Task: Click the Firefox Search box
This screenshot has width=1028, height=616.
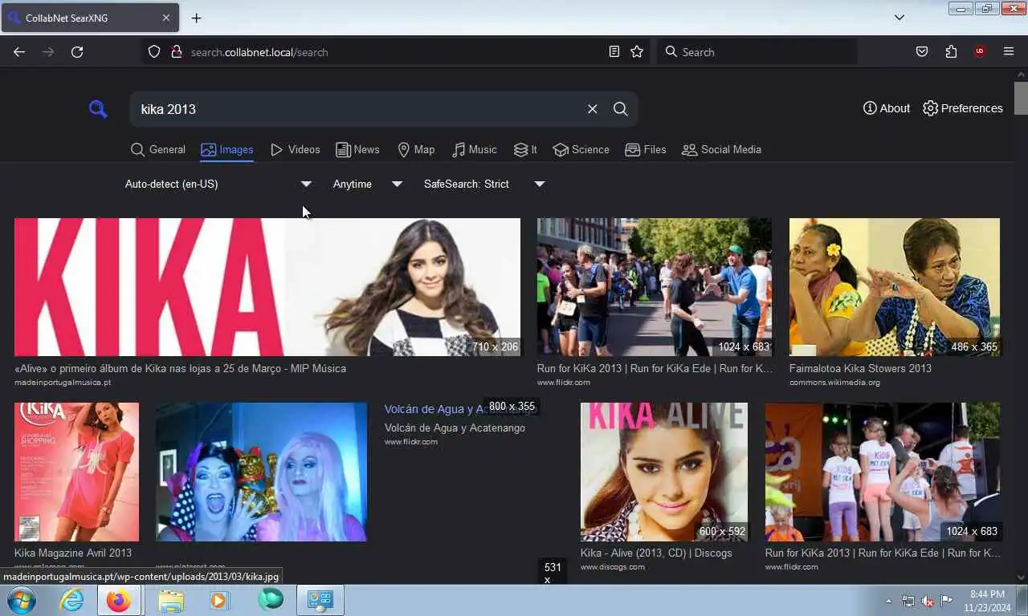Action: (x=757, y=51)
